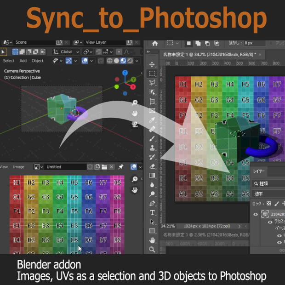
Task: Open Blender Add menu
Action: (x=23, y=61)
